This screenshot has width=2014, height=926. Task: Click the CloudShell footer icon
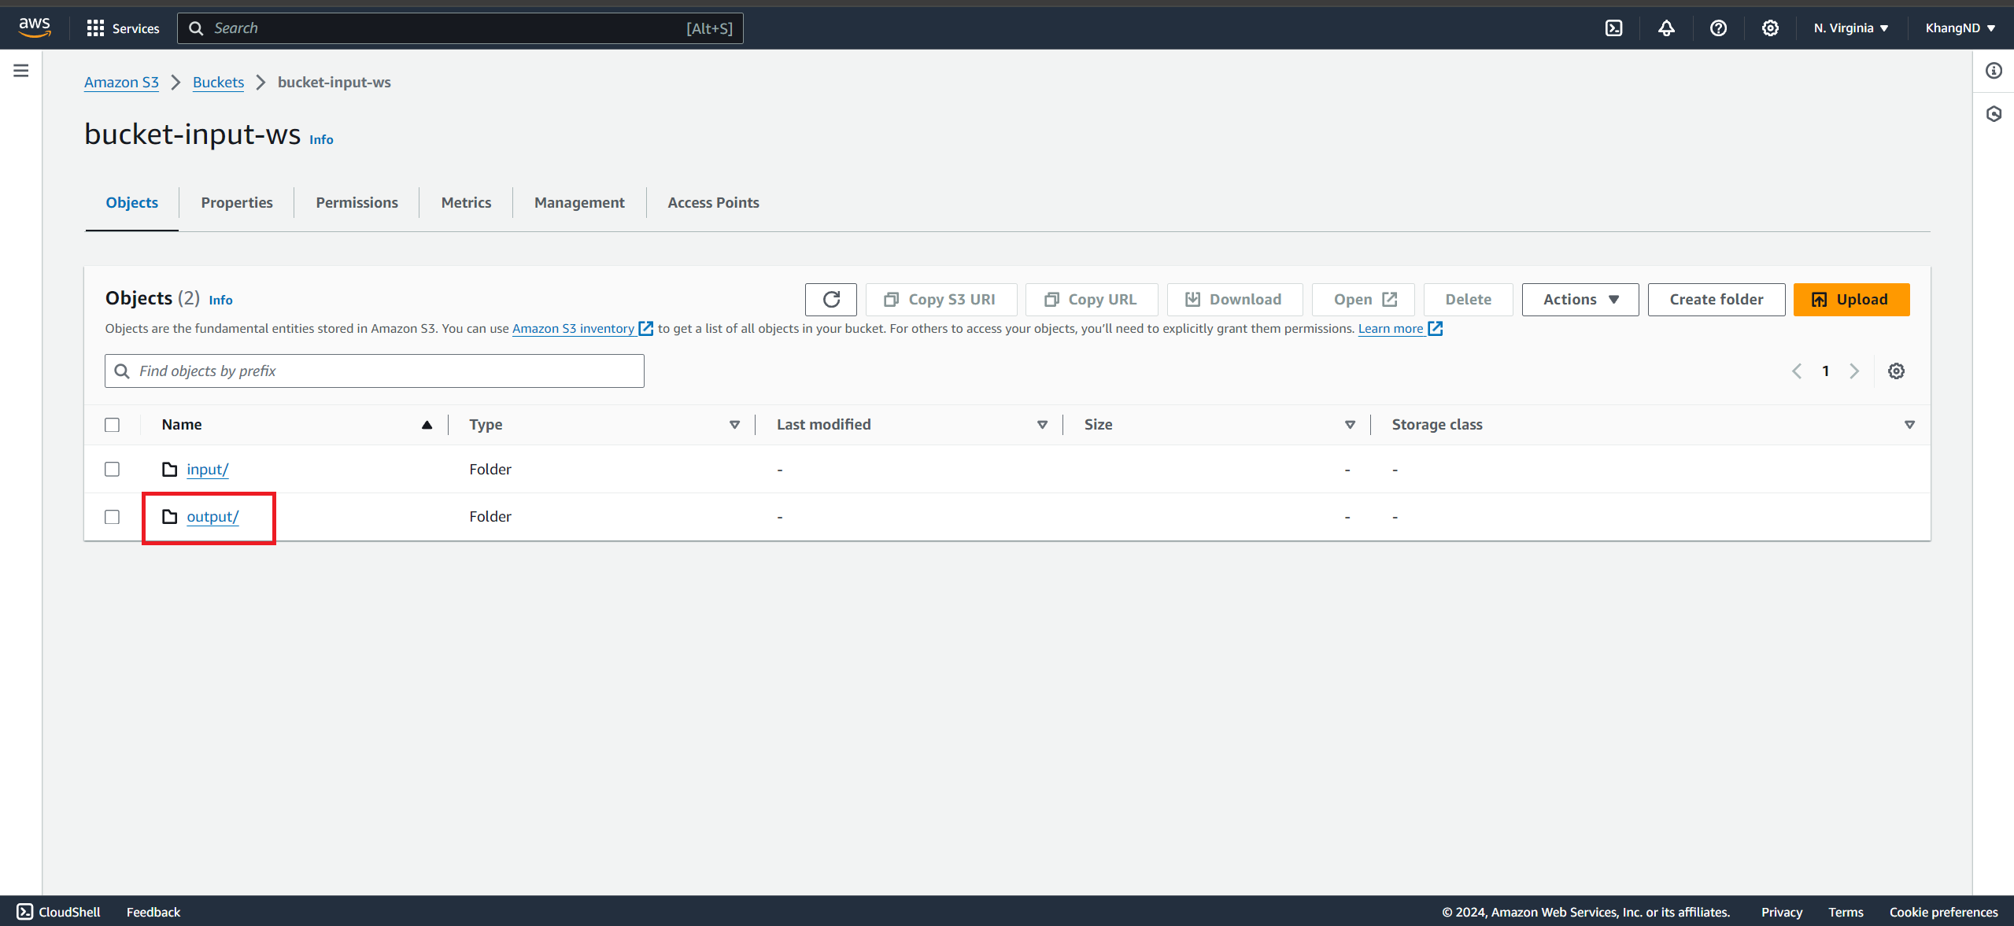pyautogui.click(x=25, y=912)
